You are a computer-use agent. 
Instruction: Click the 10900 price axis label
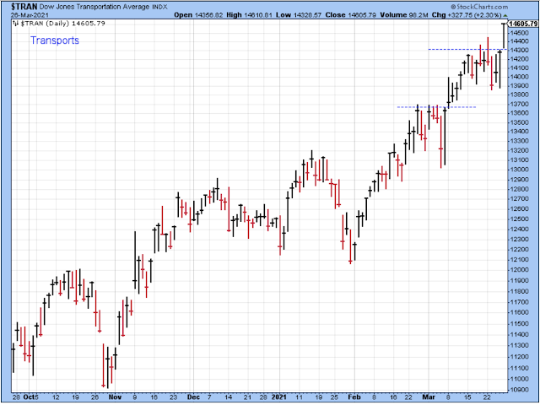tap(518, 390)
